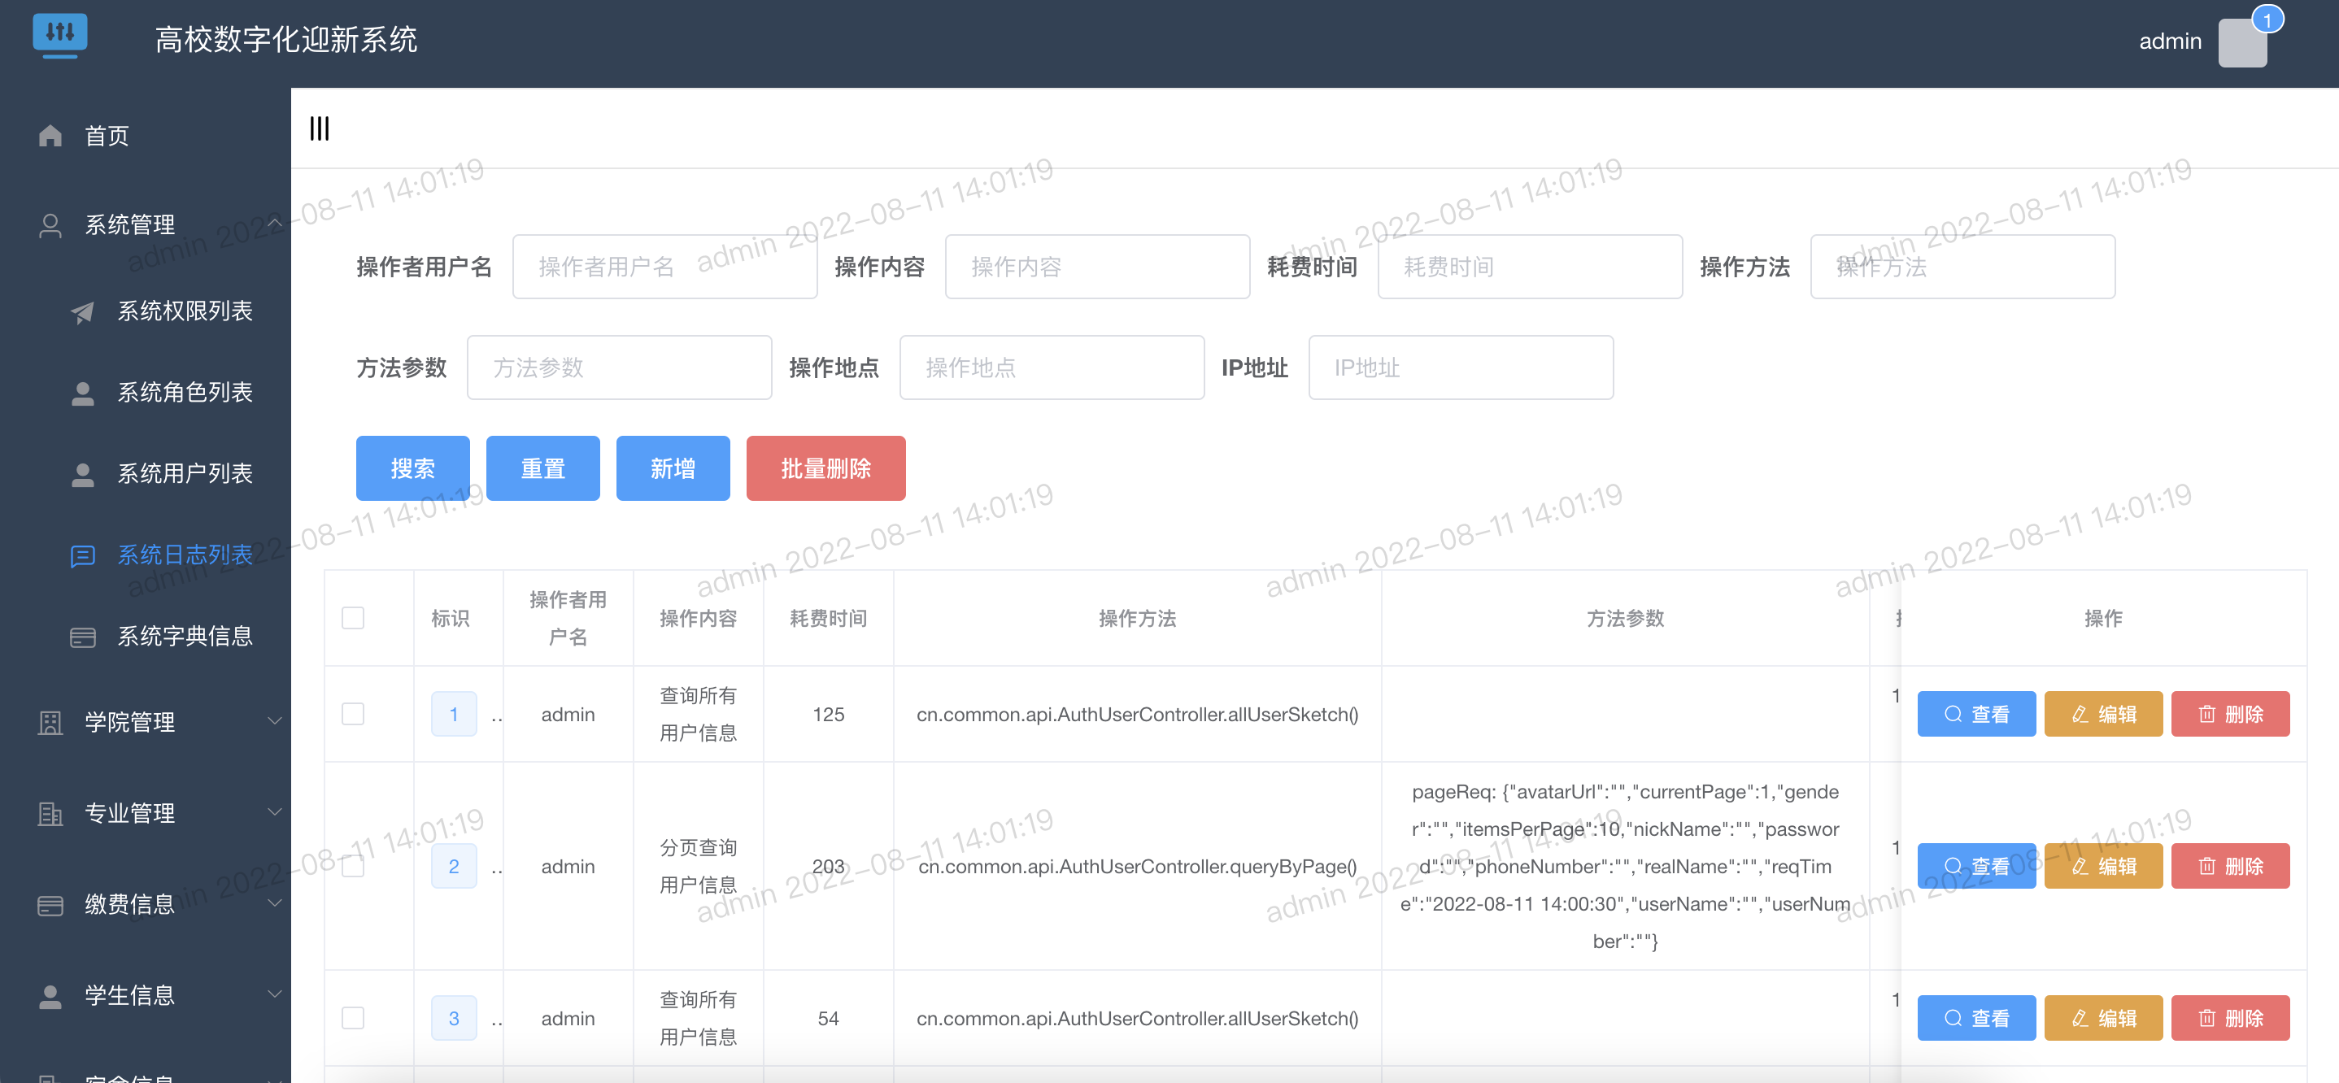
Task: Check the checkbox for log row 3
Action: pyautogui.click(x=353, y=1018)
